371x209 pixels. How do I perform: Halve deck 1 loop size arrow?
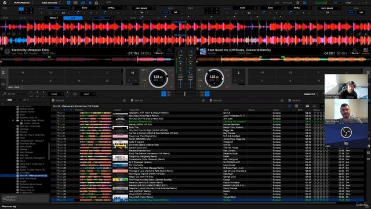pos(129,81)
